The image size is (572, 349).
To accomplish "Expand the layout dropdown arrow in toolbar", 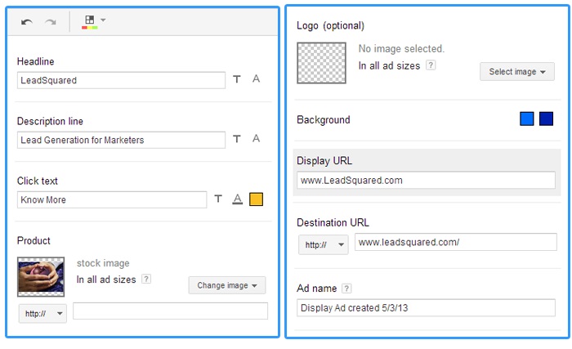I will (104, 20).
